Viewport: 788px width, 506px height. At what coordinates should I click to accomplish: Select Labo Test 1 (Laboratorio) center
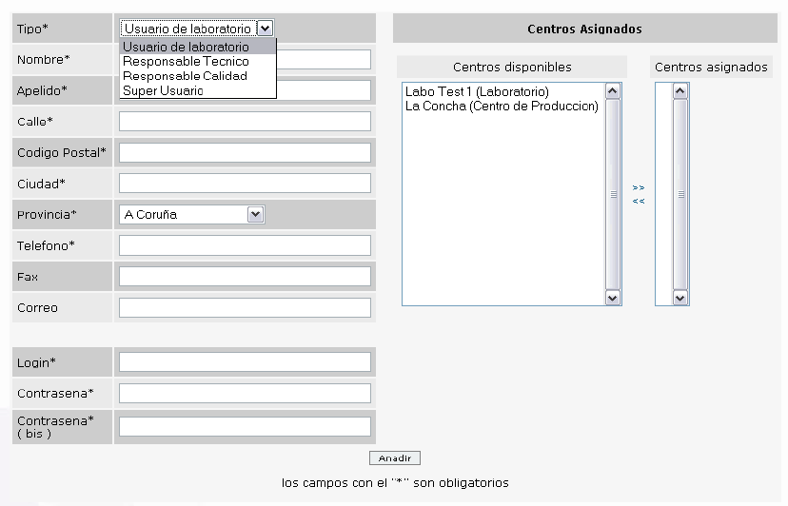[x=477, y=91]
